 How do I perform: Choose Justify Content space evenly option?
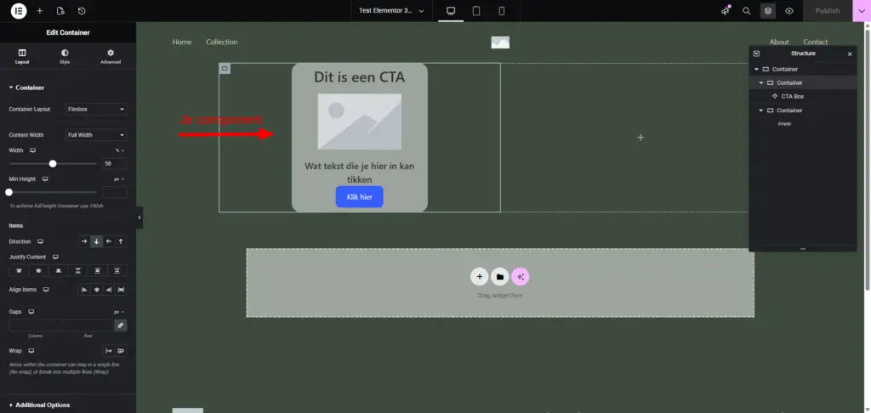[x=117, y=271]
